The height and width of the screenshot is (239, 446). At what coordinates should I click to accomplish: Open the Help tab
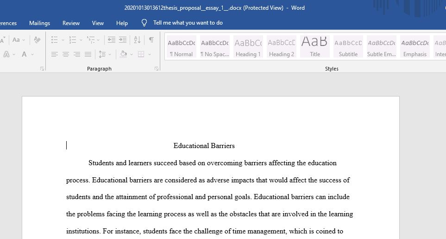coord(122,23)
